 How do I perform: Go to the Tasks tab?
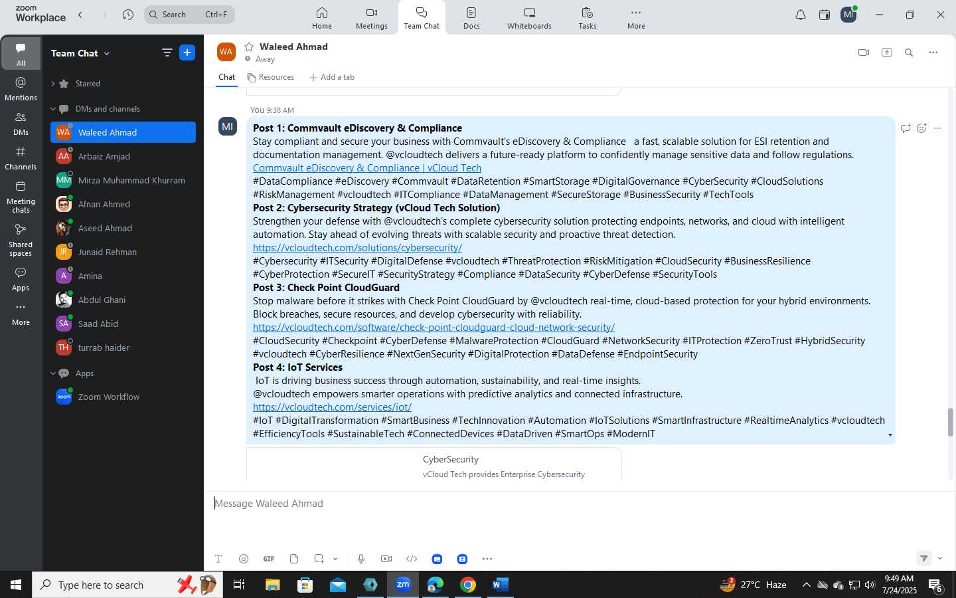click(x=587, y=18)
